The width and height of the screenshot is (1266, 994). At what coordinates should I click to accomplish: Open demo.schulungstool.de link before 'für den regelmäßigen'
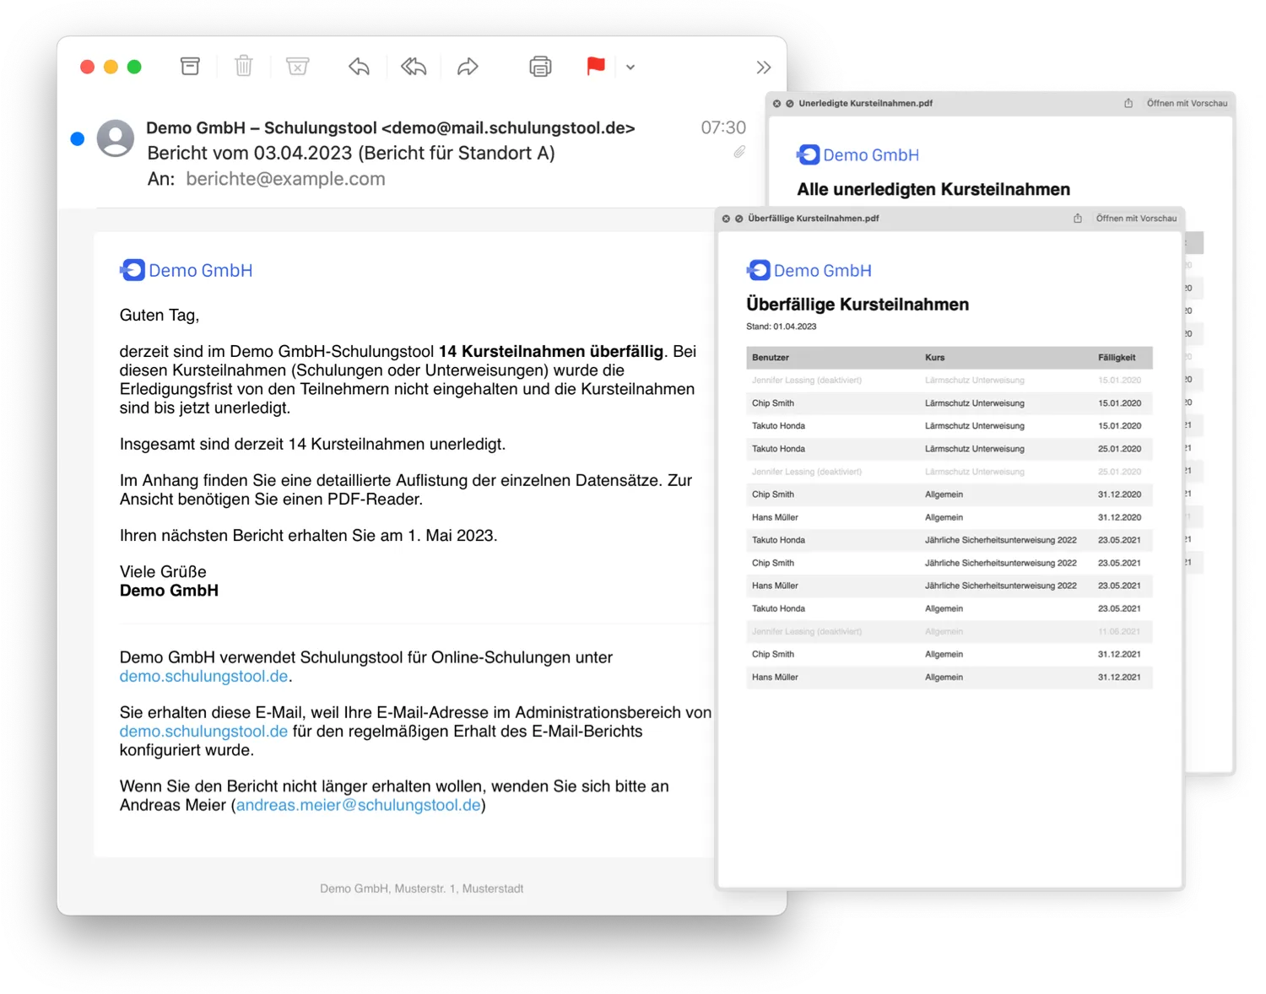click(x=203, y=731)
